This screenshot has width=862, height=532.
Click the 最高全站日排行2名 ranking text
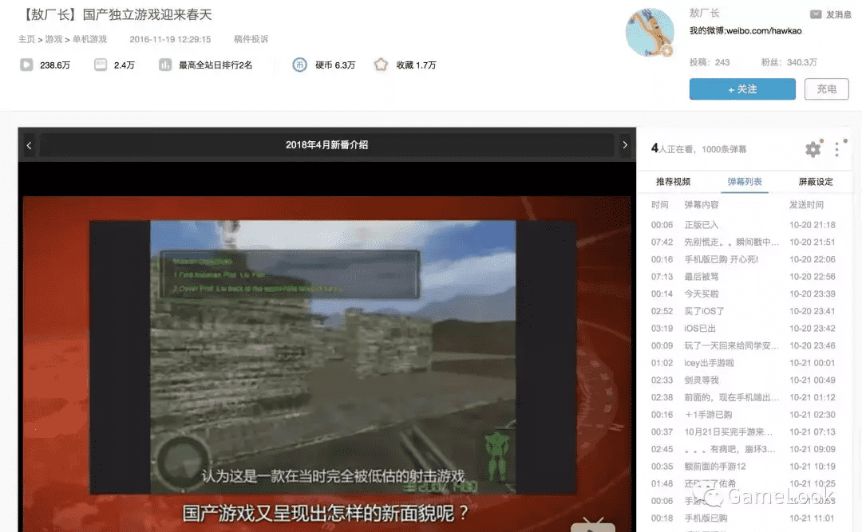point(215,65)
